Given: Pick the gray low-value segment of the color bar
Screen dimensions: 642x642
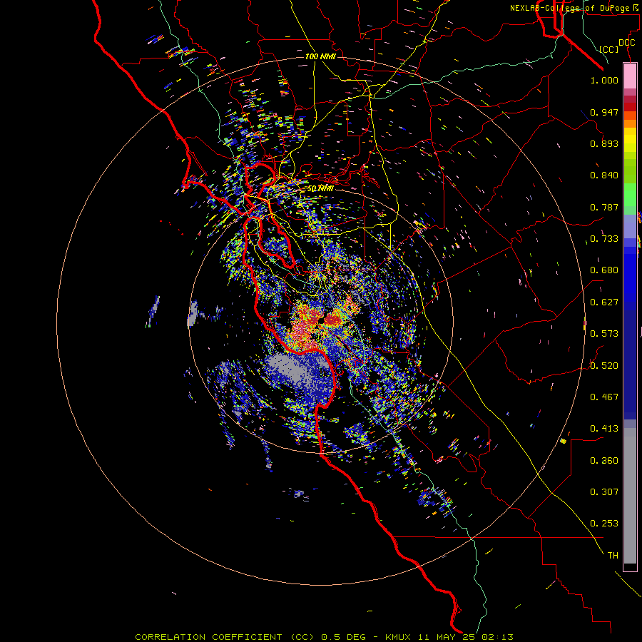Looking at the screenshot, I should (630, 496).
